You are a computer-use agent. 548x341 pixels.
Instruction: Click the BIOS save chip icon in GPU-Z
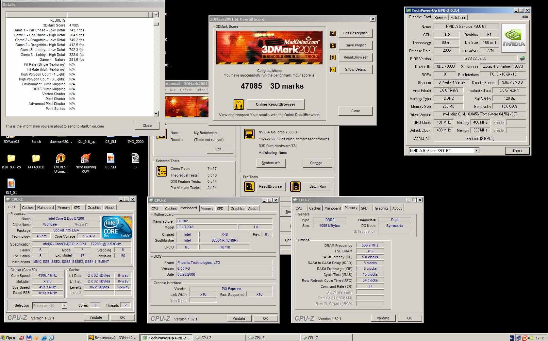click(x=523, y=59)
